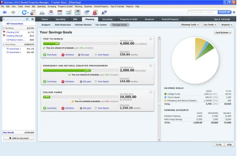This screenshot has width=240, height=156.
Task: Open the Tax Center sub-tab
Action: tap(101, 25)
